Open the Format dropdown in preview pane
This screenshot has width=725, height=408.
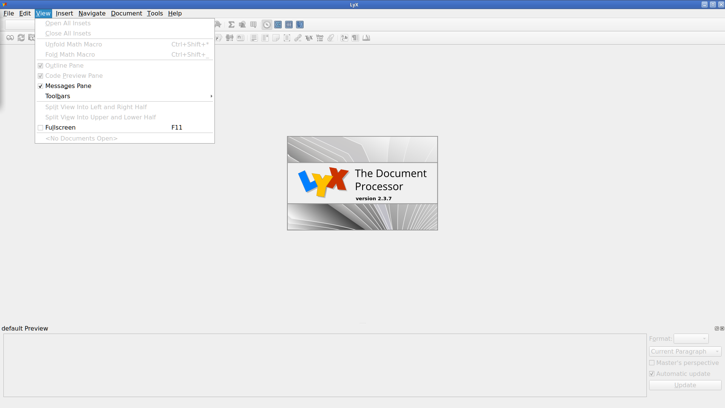click(x=691, y=339)
